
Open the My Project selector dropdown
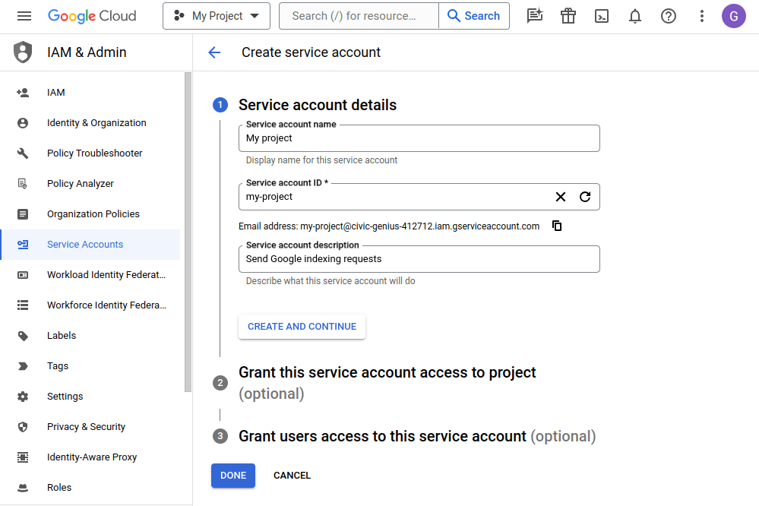217,16
